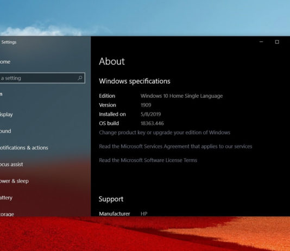Viewport: 290px width, 251px height.
Task: Click the search magnifier icon in Settings
Action: pos(80,78)
